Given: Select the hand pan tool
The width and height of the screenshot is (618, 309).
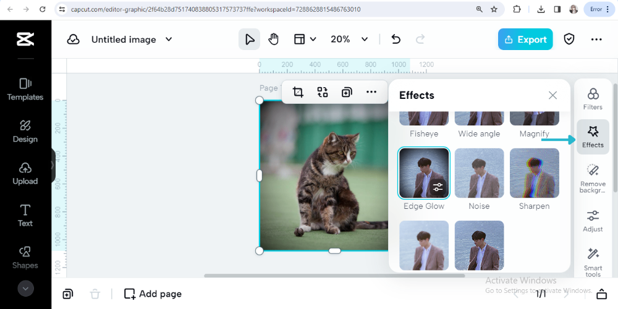Looking at the screenshot, I should (273, 39).
